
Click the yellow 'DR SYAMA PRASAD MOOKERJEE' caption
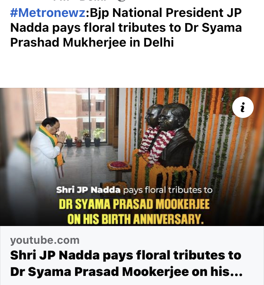pyautogui.click(x=134, y=204)
